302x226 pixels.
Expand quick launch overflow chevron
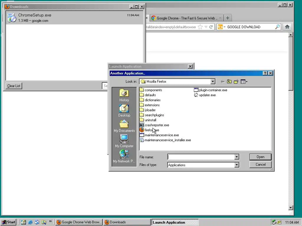coord(50,221)
